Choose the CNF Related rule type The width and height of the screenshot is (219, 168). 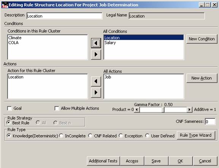(x=90, y=136)
